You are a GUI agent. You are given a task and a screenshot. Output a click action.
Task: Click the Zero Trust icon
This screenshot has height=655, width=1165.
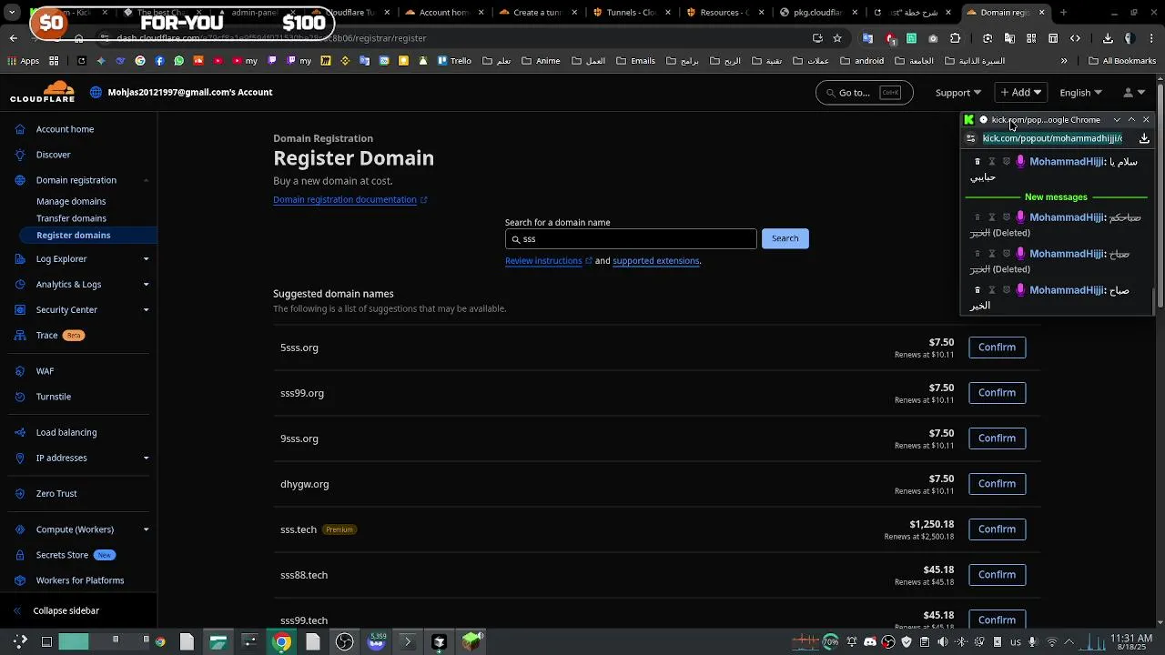point(20,493)
